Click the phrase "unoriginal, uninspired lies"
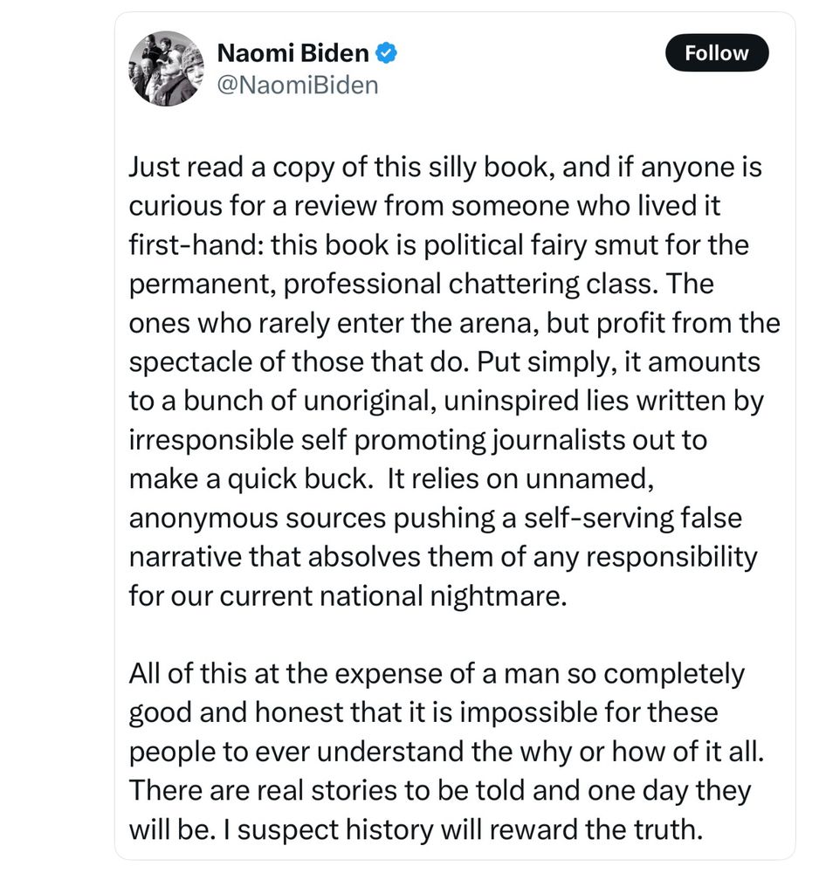The width and height of the screenshot is (819, 873). (x=458, y=400)
